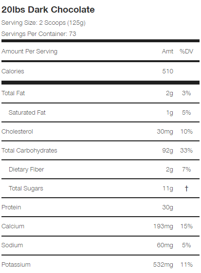Click the Total Fat row label

click(13, 93)
